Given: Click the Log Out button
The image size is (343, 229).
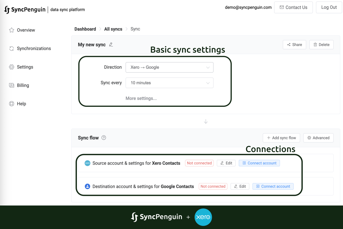Looking at the screenshot, I should (x=329, y=7).
